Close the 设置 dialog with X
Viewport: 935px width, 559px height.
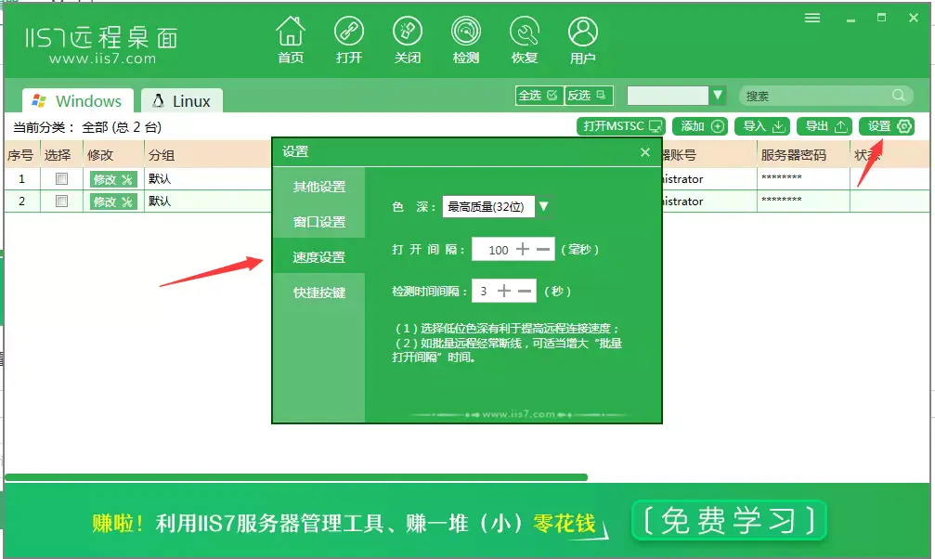[644, 152]
